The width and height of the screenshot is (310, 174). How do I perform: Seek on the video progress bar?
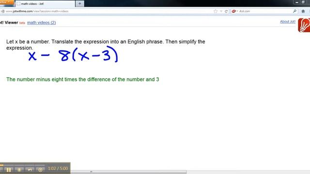pyautogui.click(x=22, y=165)
